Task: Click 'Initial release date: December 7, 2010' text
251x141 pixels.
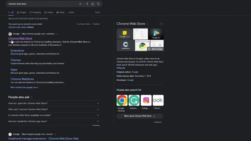Action: click(134, 76)
